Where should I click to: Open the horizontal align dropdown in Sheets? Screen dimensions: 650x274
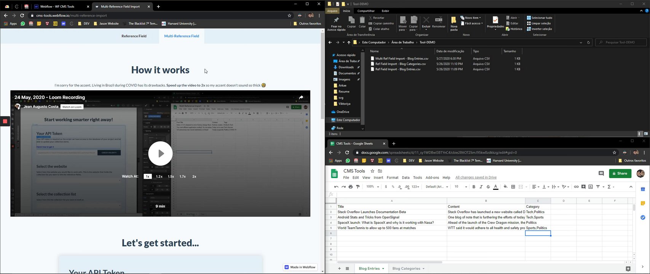pyautogui.click(x=535, y=187)
